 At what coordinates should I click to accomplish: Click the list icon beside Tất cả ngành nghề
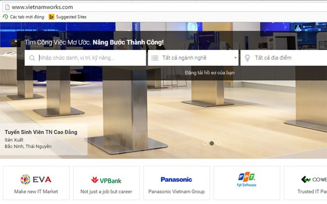[154, 58]
